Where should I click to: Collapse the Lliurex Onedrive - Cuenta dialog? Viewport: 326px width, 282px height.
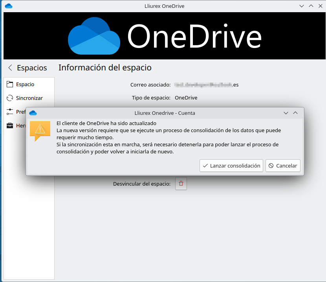[x=295, y=113]
